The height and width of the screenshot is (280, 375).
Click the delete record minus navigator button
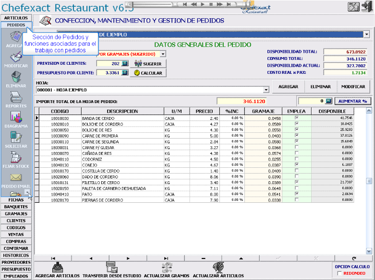(203, 258)
